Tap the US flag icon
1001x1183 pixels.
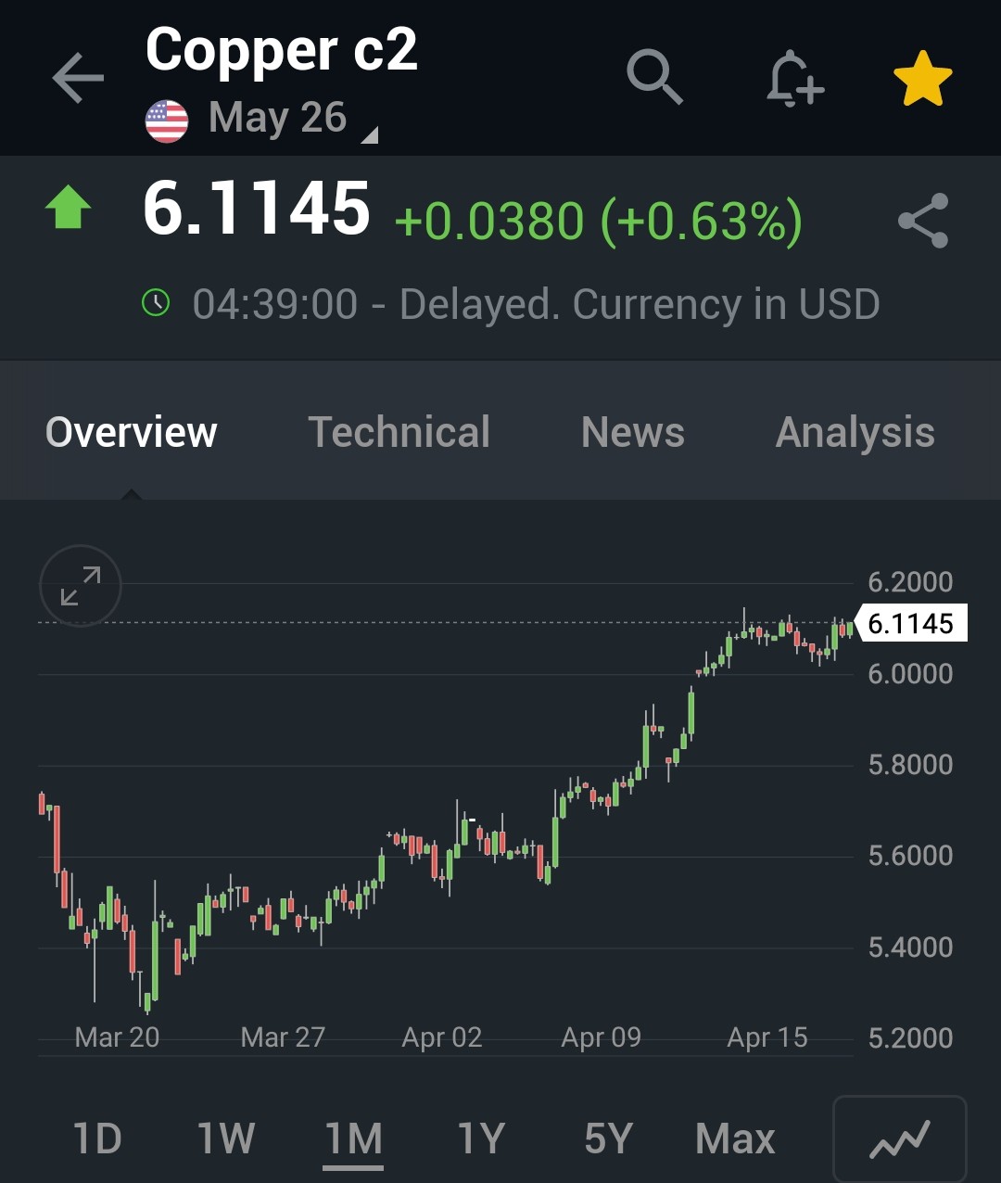coord(167,121)
